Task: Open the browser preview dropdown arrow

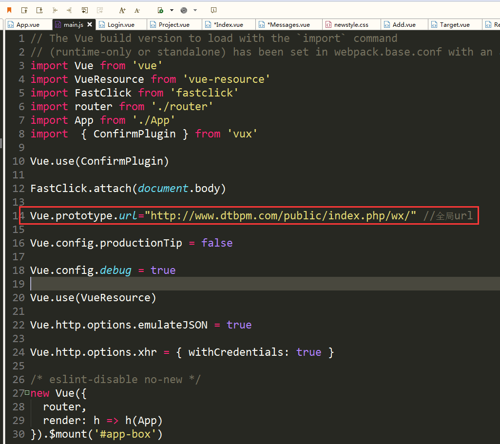Action: coord(195,10)
